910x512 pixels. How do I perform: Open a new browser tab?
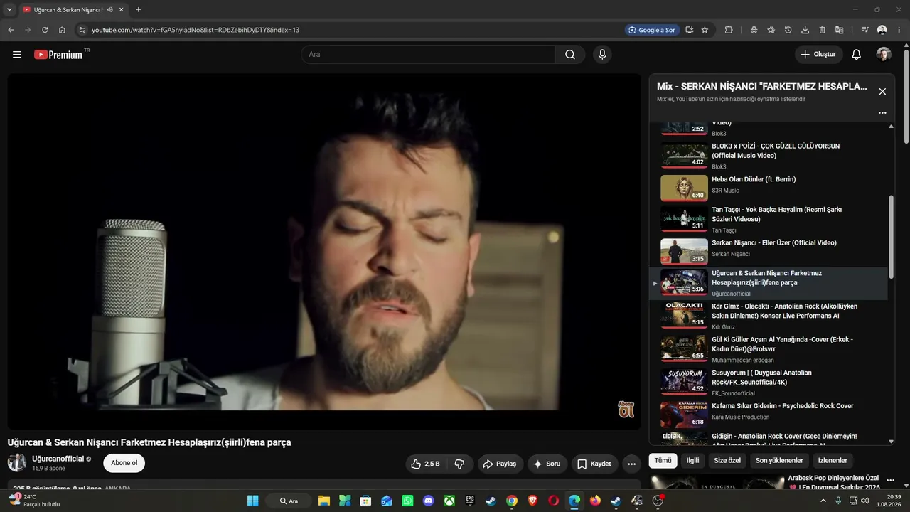tap(138, 10)
